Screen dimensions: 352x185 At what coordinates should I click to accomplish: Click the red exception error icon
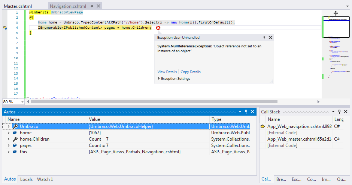pyautogui.click(x=158, y=28)
